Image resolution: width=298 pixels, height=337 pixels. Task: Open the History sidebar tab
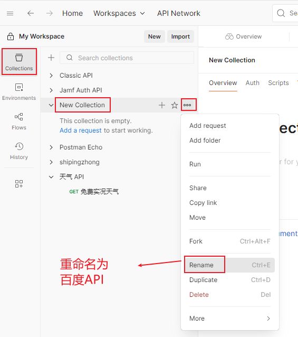coord(19,151)
